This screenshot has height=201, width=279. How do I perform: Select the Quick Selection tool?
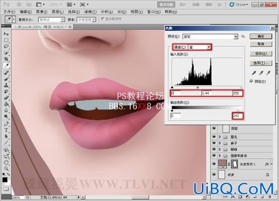click(x=6, y=52)
